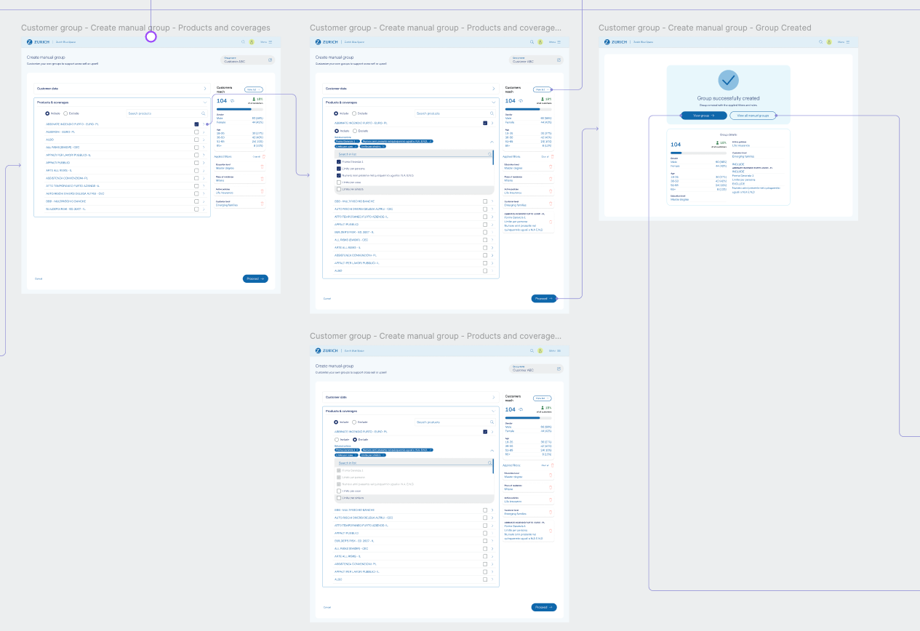
Task: Collapse Products & coverages in bottom frame
Action: (493, 411)
